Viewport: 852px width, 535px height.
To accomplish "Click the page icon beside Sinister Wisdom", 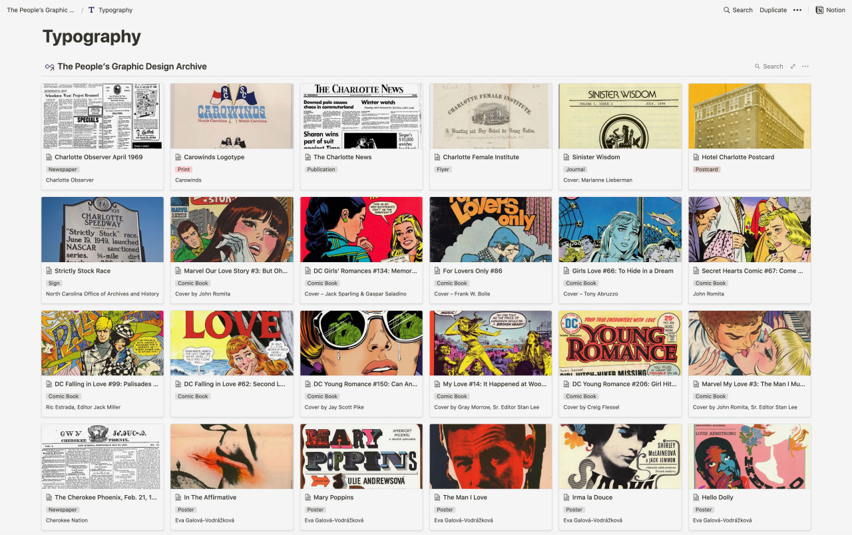I will (x=566, y=157).
